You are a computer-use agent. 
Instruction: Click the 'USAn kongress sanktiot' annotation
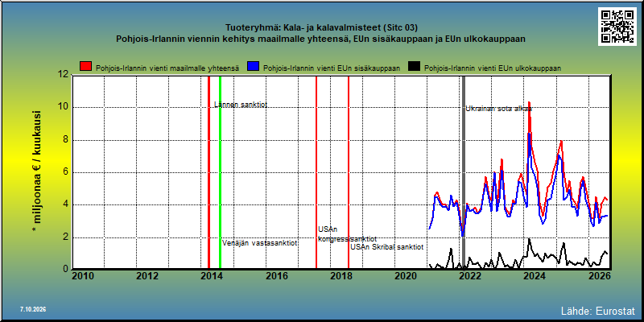(x=347, y=234)
